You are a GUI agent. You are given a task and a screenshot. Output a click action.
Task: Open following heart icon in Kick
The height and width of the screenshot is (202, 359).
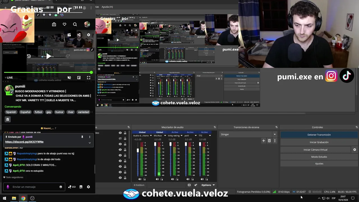click(x=65, y=24)
